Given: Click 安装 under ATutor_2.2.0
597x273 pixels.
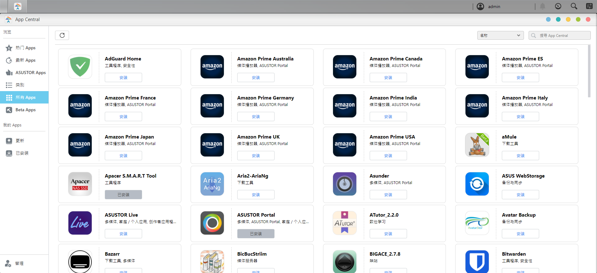Looking at the screenshot, I should [x=388, y=234].
